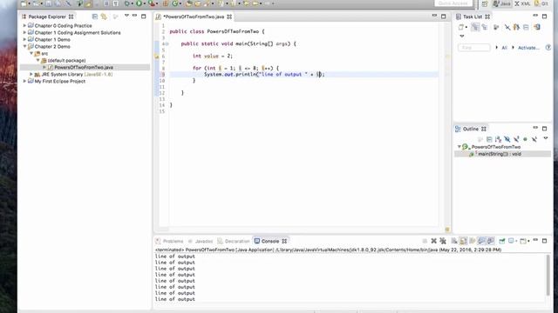
Task: Toggle Hide Non-Public Members in Outline
Action: [525, 139]
